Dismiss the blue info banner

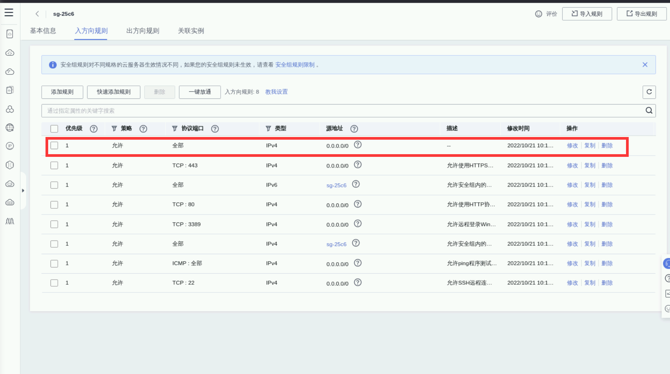[645, 65]
